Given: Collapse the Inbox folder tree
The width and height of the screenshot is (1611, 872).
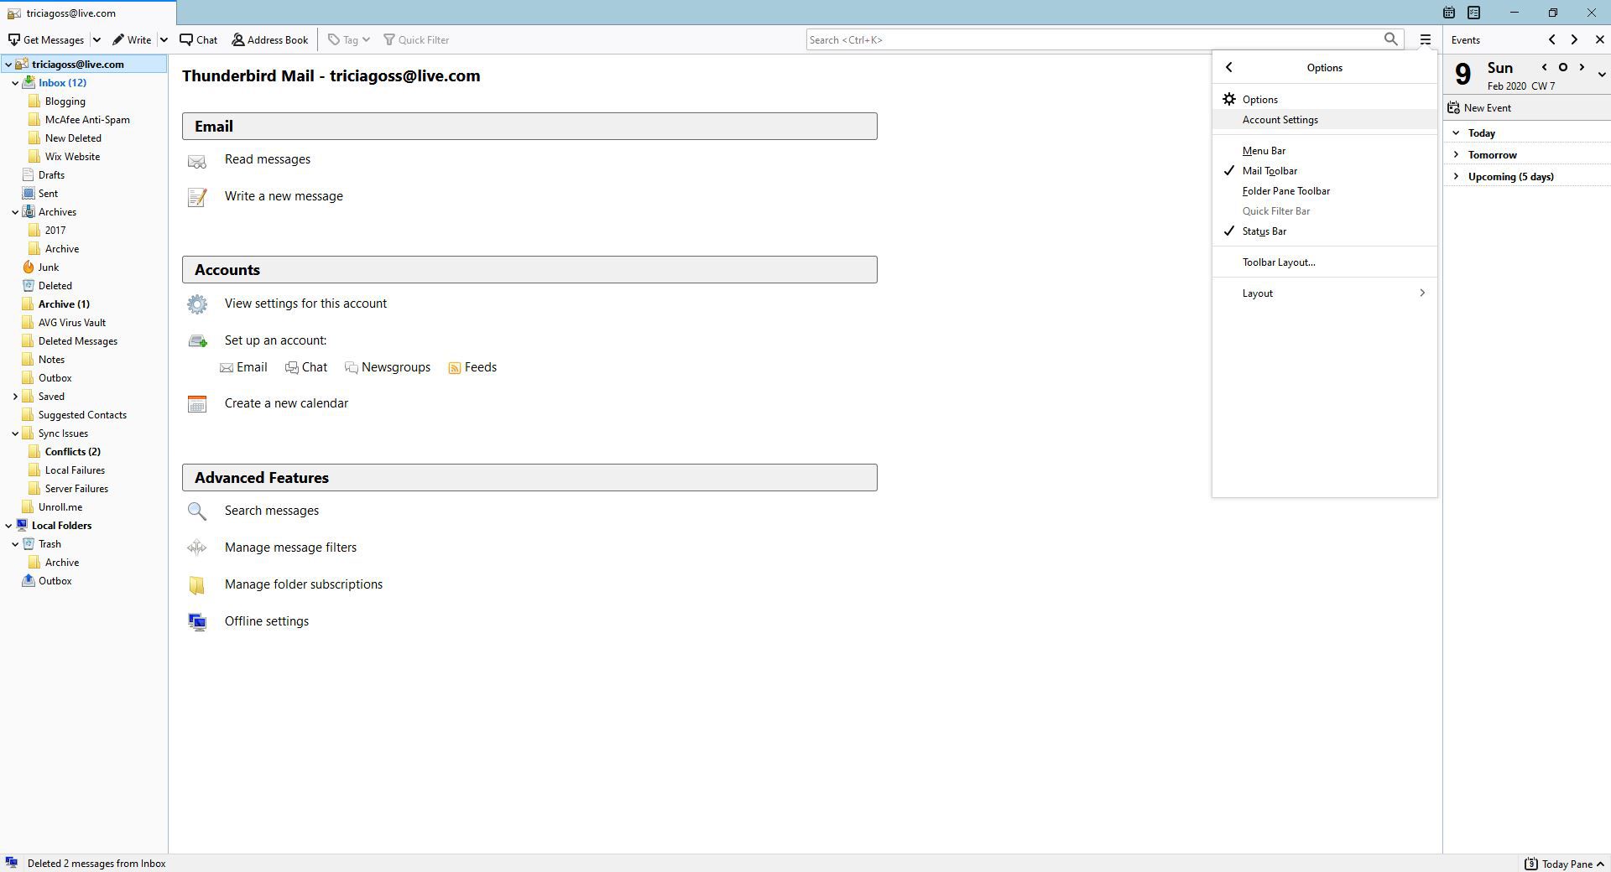Looking at the screenshot, I should point(15,82).
